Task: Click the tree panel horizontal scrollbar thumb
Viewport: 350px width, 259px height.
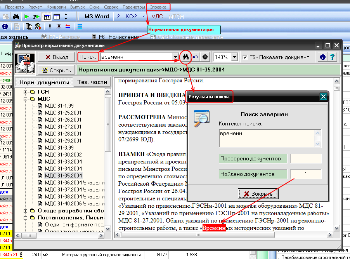Action: click(29, 236)
